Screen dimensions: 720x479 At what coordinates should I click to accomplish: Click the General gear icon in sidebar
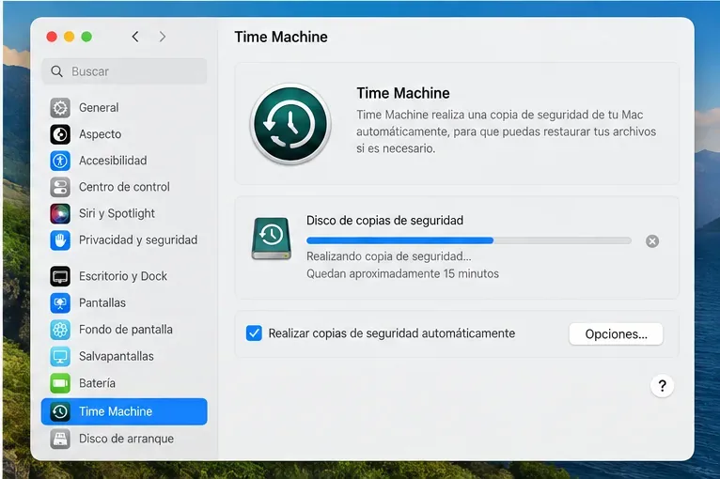(x=60, y=108)
